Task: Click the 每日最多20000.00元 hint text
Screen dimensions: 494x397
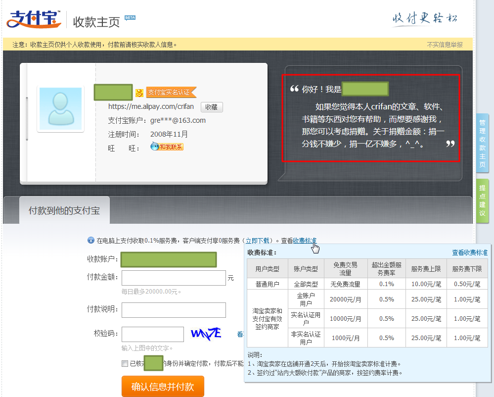Action: [x=151, y=292]
